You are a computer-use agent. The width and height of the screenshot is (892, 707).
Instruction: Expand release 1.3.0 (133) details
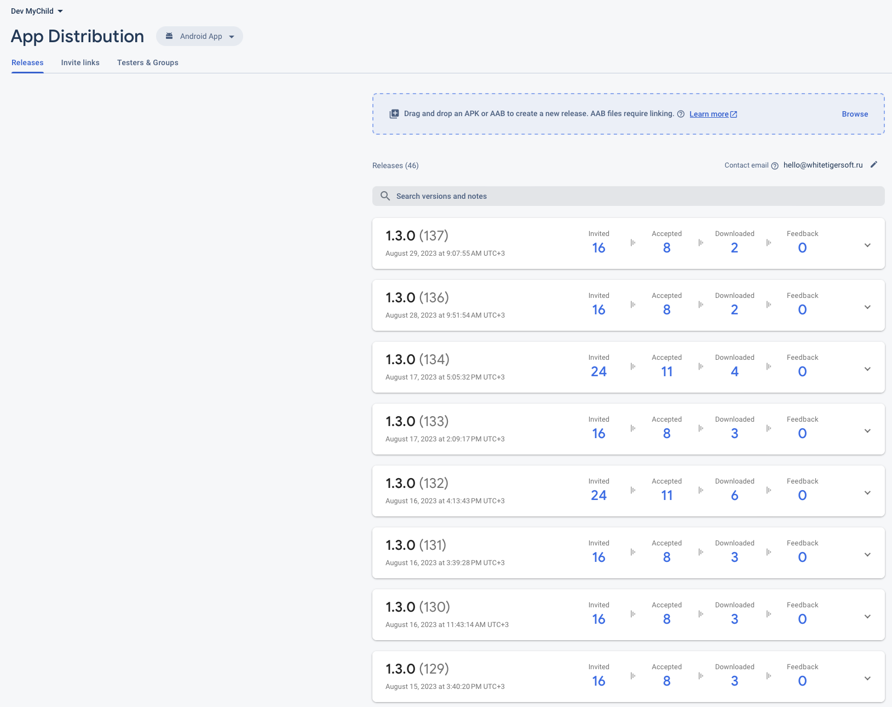867,430
